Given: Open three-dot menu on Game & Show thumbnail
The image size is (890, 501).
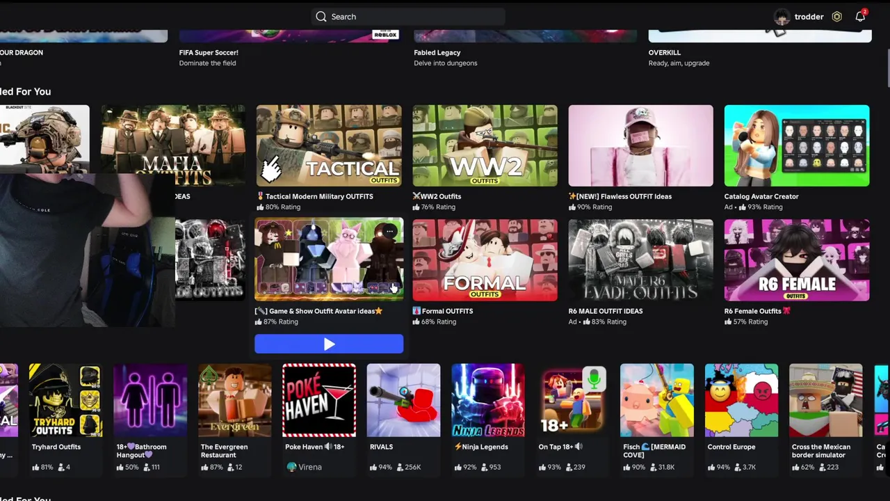Looking at the screenshot, I should [389, 231].
